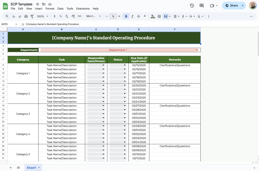Image resolution: width=259 pixels, height=171 pixels.
Task: Open comments panel
Action: 201,6
